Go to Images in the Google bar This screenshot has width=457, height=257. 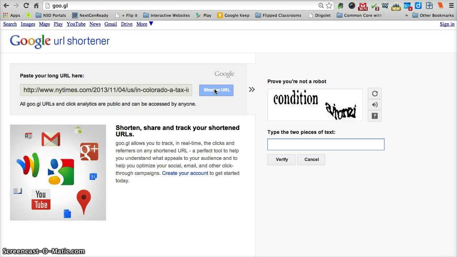[x=28, y=24]
